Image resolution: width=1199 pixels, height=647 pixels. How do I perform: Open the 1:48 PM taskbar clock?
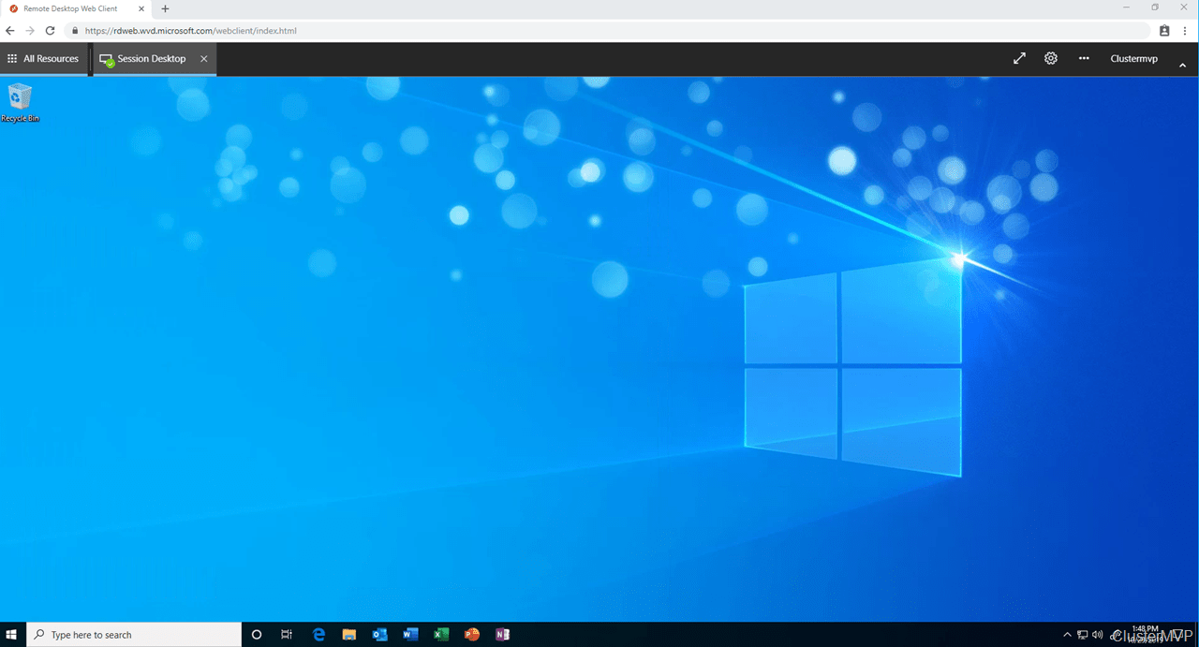coord(1145,634)
